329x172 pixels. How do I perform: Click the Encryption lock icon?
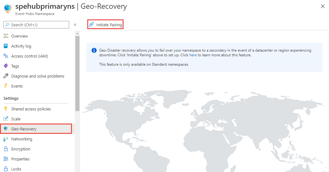[6, 149]
